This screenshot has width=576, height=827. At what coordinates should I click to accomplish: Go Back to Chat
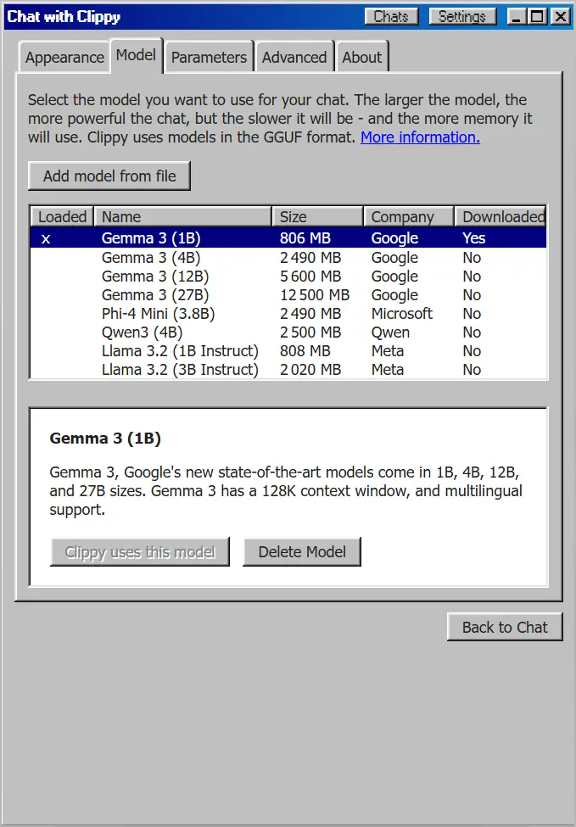[505, 627]
